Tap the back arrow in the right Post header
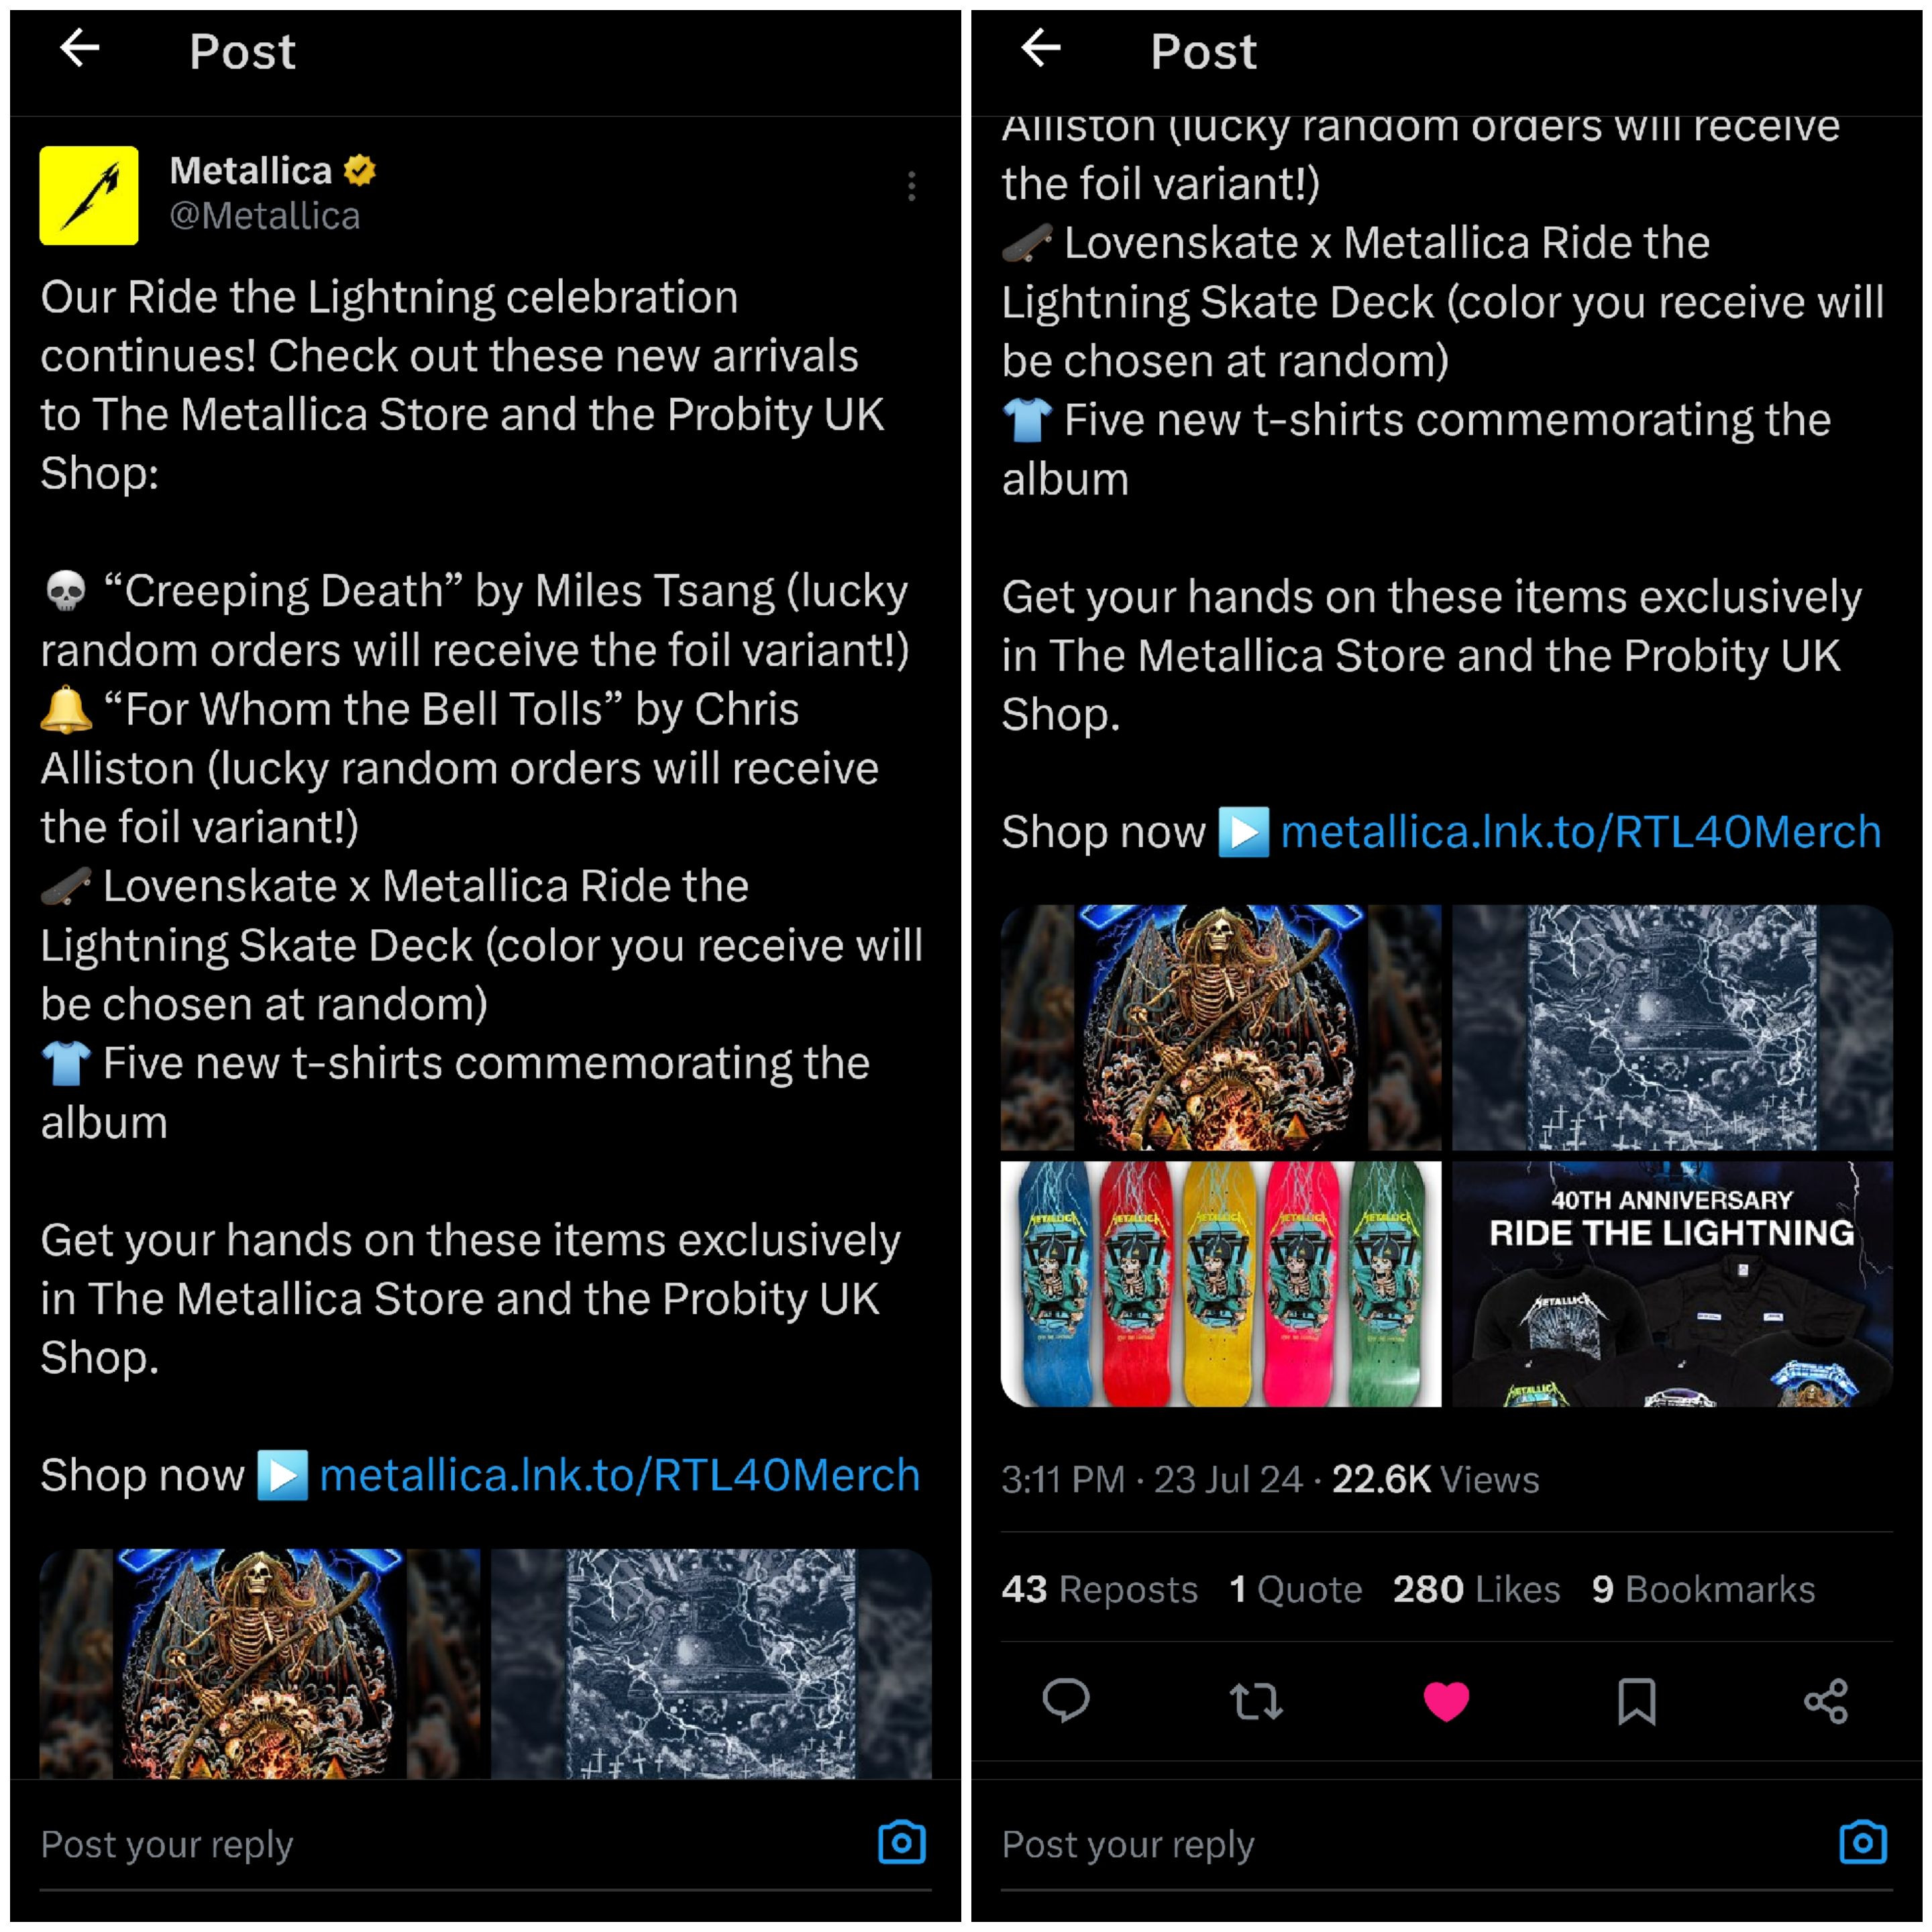The height and width of the screenshot is (1932, 1932). click(x=1041, y=47)
